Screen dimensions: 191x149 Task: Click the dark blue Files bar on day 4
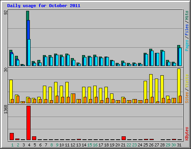coord(28,30)
